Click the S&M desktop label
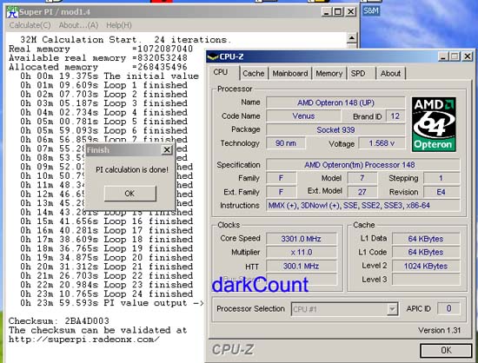This screenshot has width=478, height=363. tap(371, 11)
